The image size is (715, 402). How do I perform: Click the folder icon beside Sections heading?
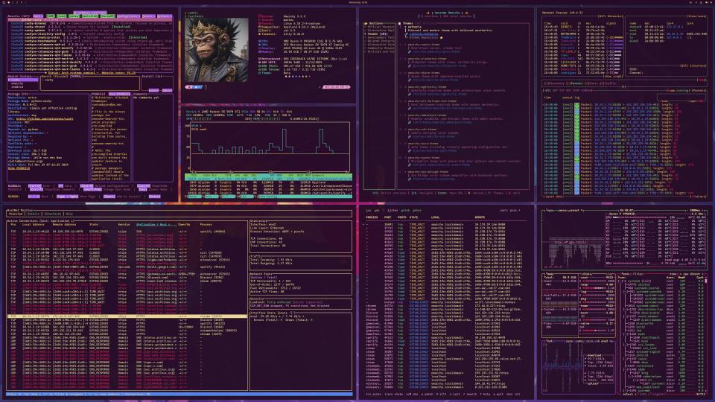[x=366, y=23]
